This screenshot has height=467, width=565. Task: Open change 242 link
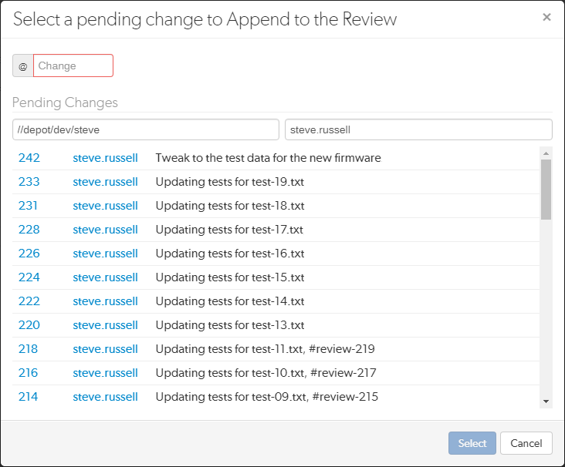(29, 157)
